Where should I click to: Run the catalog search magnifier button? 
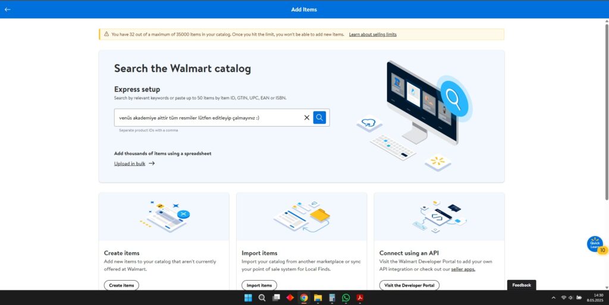[319, 118]
